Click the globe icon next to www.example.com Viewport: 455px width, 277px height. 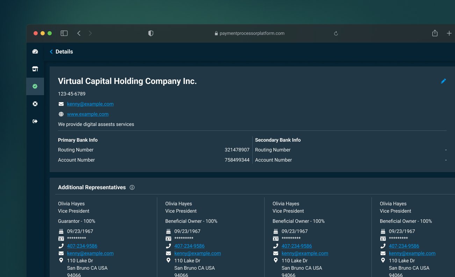pyautogui.click(x=61, y=114)
